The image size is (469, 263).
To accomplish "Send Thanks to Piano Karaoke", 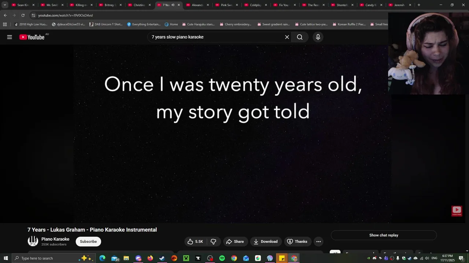I will [x=297, y=241].
